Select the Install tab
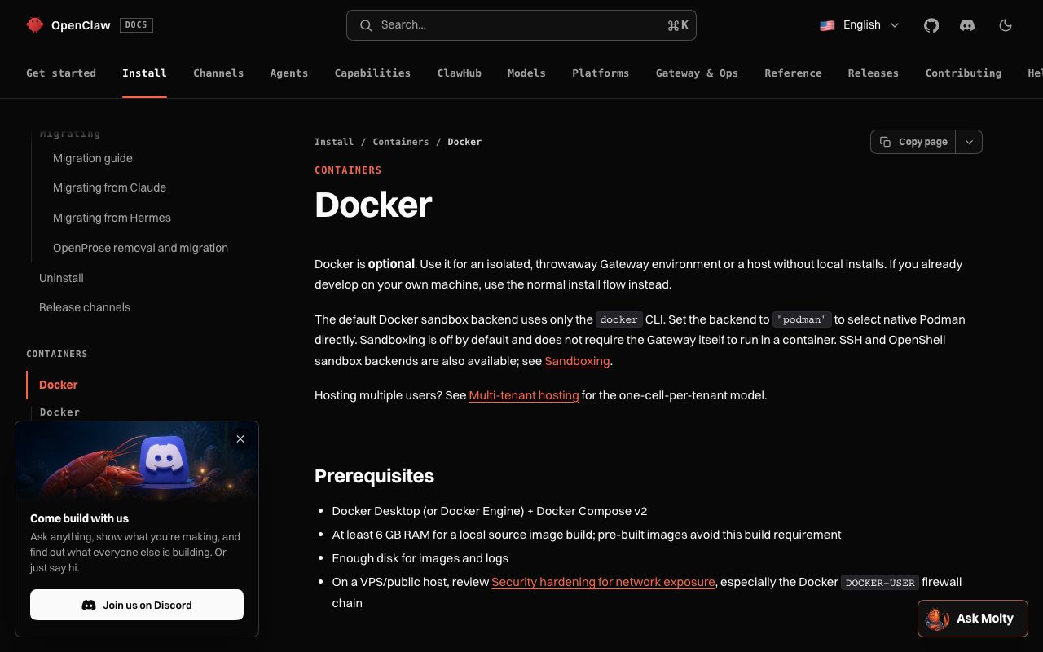The width and height of the screenshot is (1043, 652). 144,73
